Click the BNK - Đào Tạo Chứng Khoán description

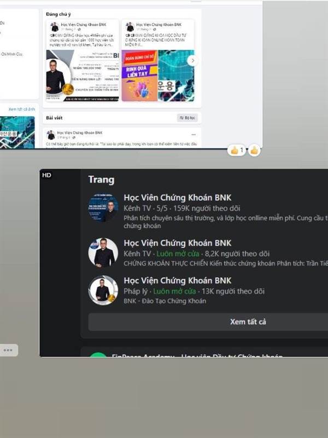165,301
